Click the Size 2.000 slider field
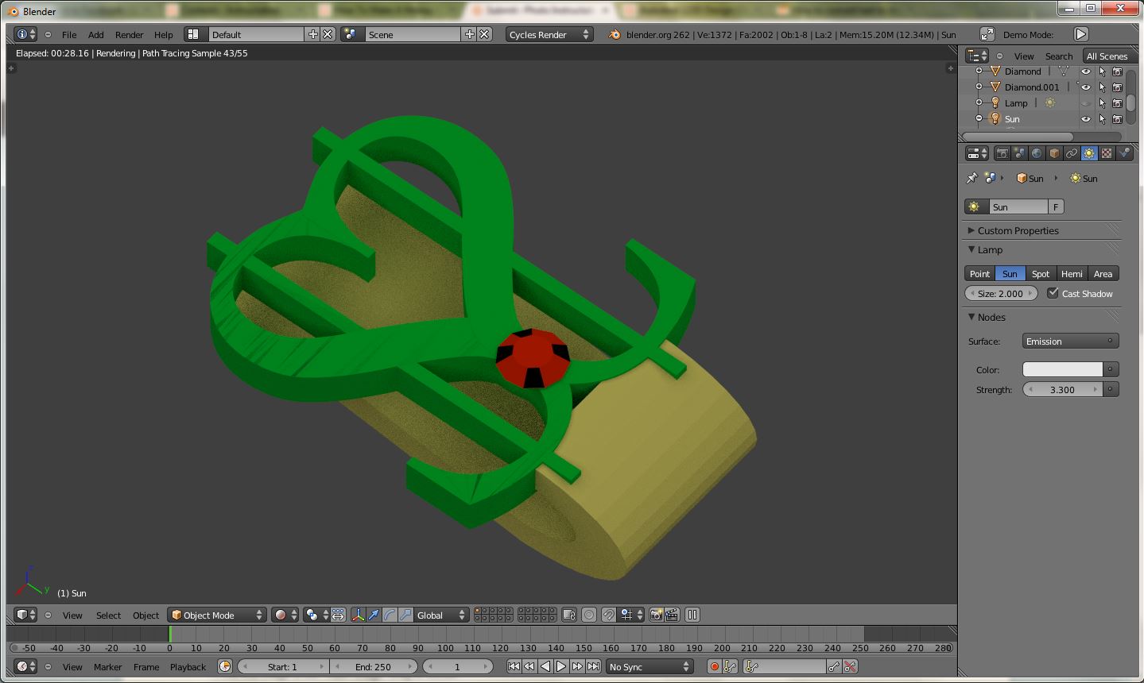 [x=1001, y=293]
